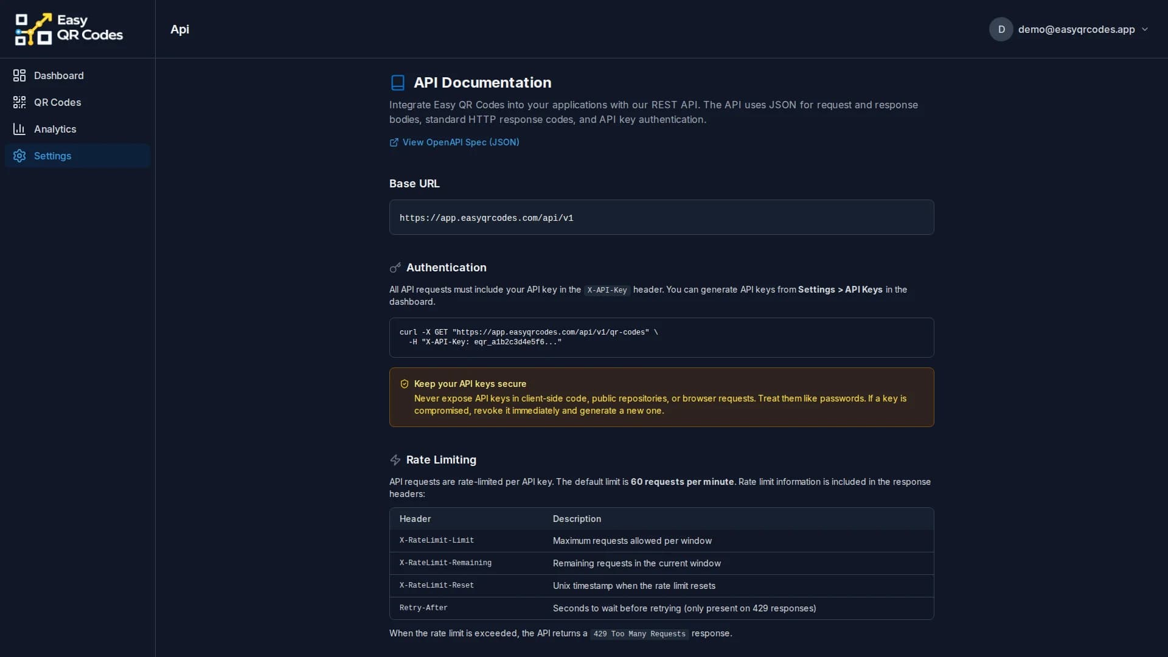Screen dimensions: 1168x657
Task: Expand the account menu chevron
Action: point(1145,29)
